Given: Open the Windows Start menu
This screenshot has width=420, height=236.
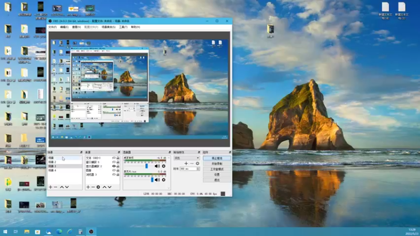Looking at the screenshot, I should [5, 232].
